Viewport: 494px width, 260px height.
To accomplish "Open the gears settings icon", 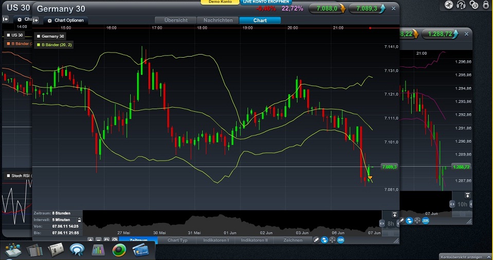I will (x=473, y=5).
